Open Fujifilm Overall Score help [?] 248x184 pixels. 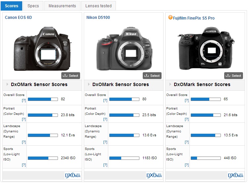[x=187, y=100]
